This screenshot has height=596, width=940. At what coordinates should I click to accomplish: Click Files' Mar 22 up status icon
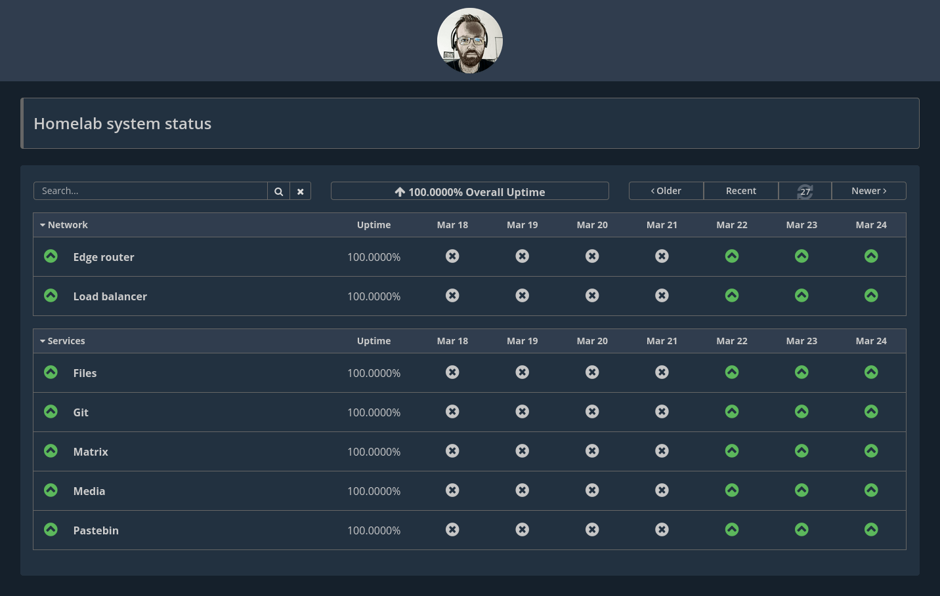click(x=732, y=372)
